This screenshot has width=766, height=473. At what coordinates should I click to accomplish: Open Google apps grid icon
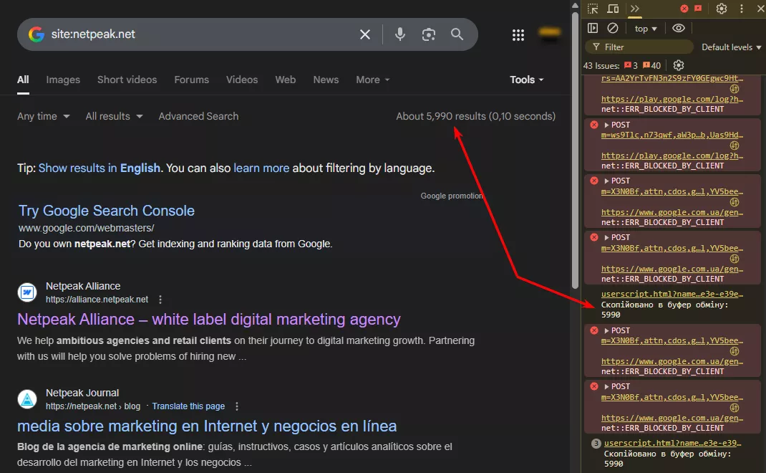coord(518,34)
